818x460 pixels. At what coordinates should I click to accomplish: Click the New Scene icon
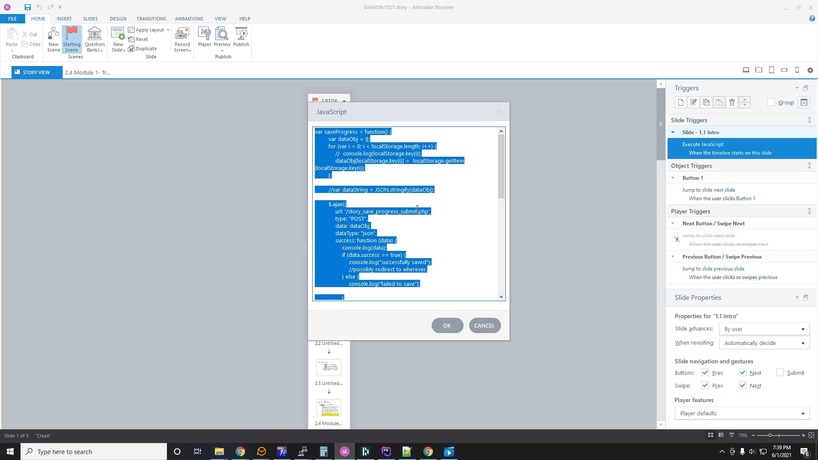tap(53, 39)
